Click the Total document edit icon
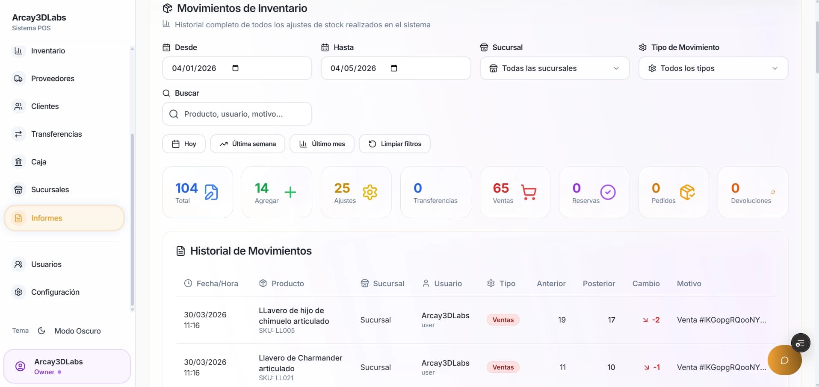 (x=211, y=192)
